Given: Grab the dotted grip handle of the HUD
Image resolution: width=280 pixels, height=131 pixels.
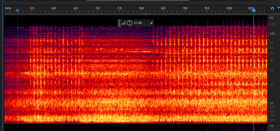Looking at the screenshot, I should 119,23.
